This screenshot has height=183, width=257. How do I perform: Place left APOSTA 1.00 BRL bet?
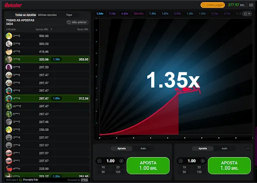tap(148, 165)
